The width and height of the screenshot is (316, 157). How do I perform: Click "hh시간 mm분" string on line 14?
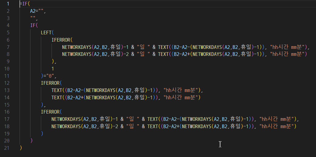coord(181,97)
